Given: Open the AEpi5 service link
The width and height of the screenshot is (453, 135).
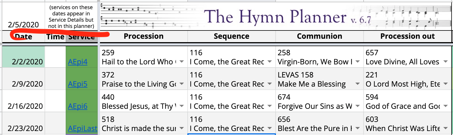Looking at the screenshot, I should (x=78, y=84).
